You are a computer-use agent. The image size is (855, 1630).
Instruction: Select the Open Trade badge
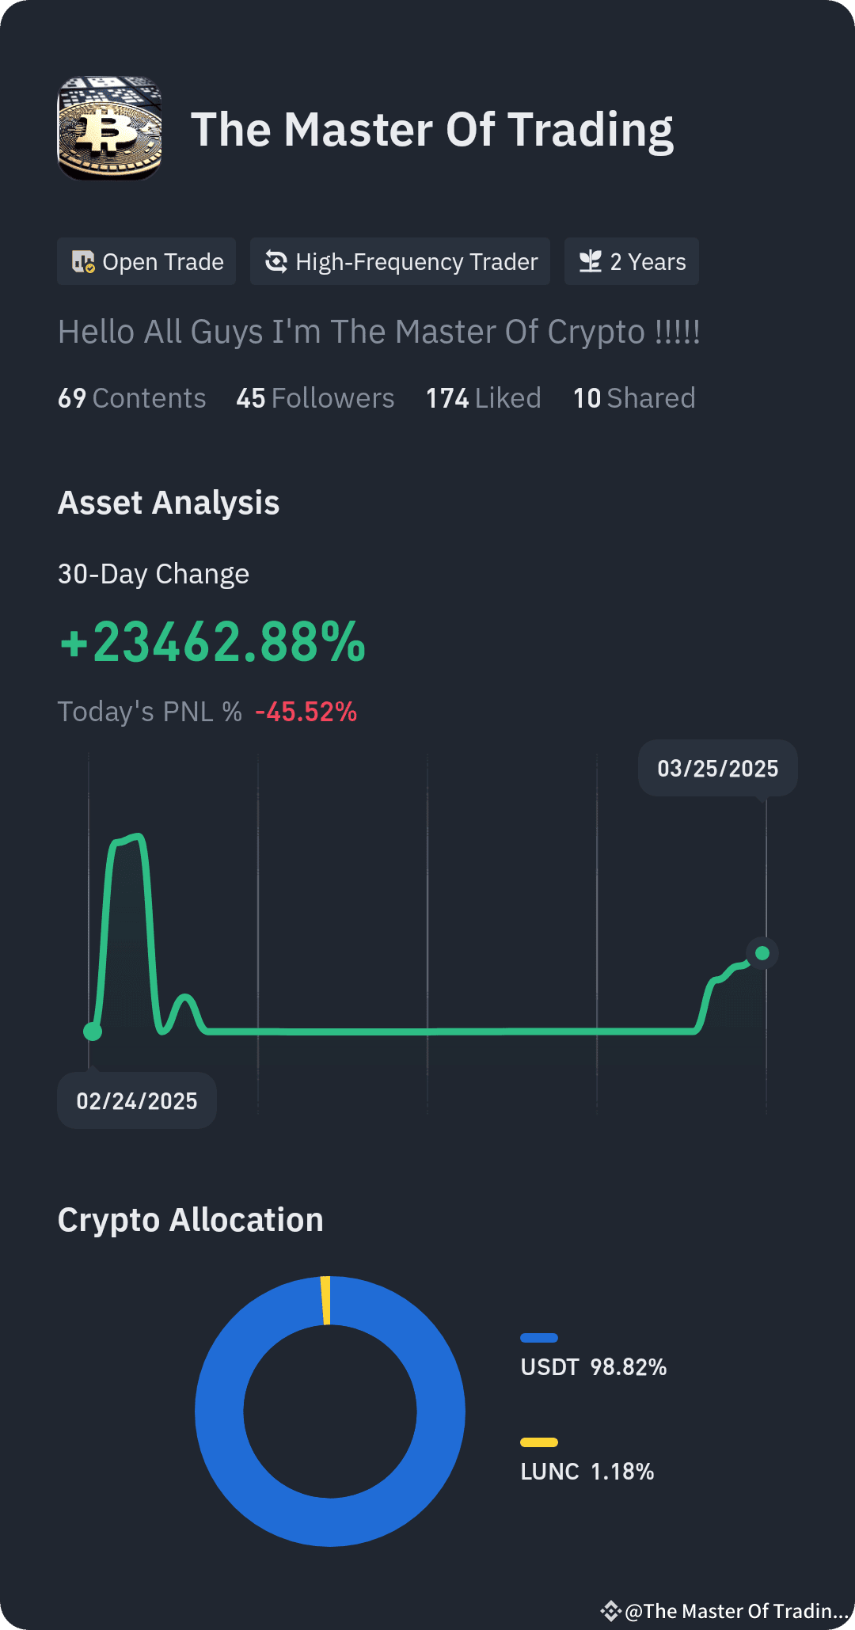click(146, 261)
